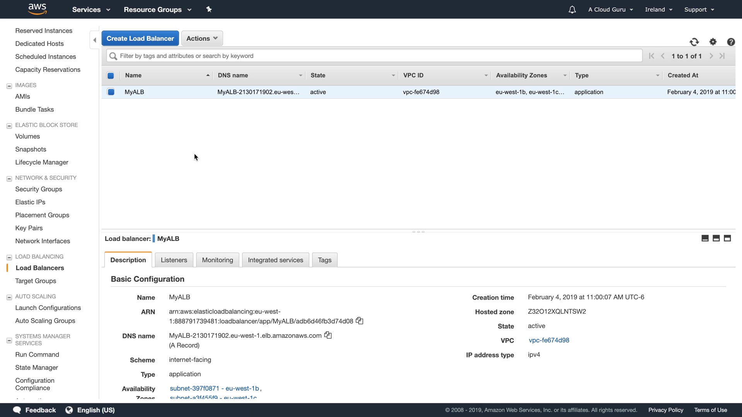
Task: Click the pin shortcut icon in header
Action: click(x=209, y=9)
